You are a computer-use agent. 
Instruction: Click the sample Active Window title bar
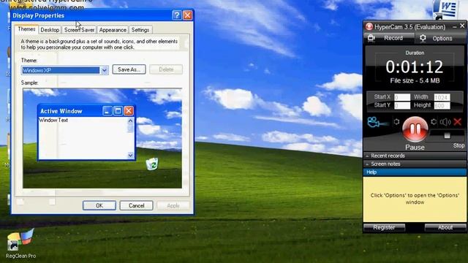[86, 111]
